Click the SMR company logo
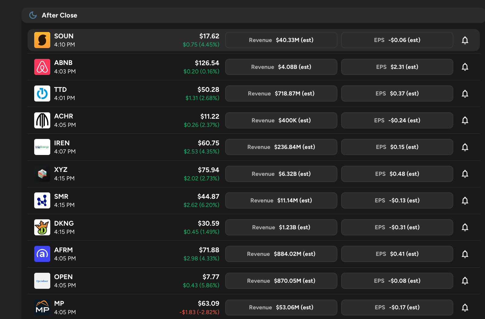This screenshot has height=319, width=485. (42, 201)
